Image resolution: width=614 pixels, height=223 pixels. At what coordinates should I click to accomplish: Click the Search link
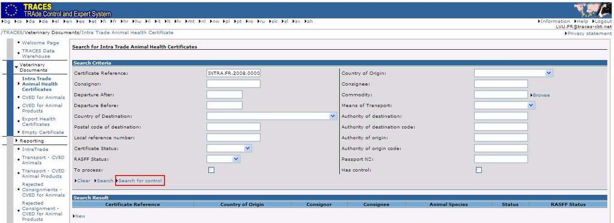click(x=104, y=181)
